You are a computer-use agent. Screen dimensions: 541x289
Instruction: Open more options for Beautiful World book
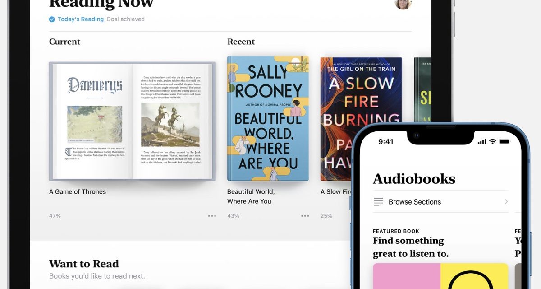305,216
